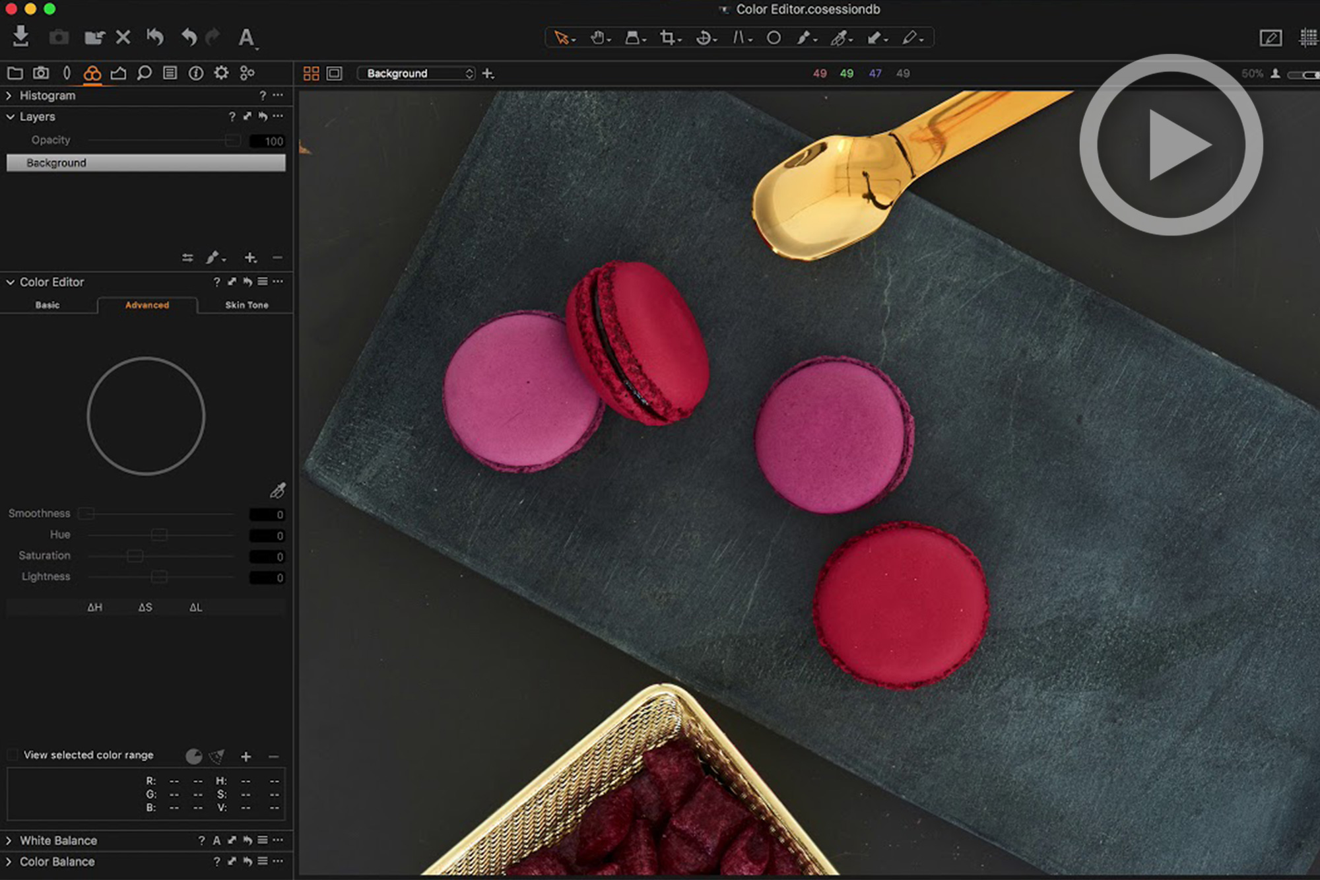Open the Background layer dropdown above the viewer

(x=416, y=73)
